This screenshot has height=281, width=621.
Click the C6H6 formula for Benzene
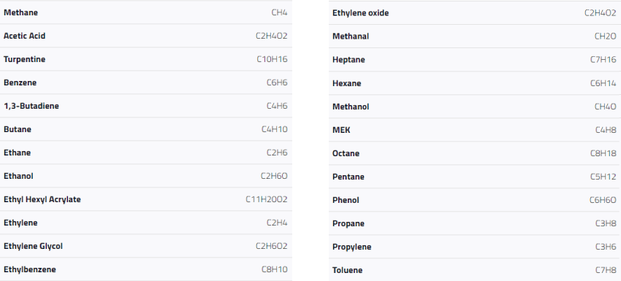(277, 82)
